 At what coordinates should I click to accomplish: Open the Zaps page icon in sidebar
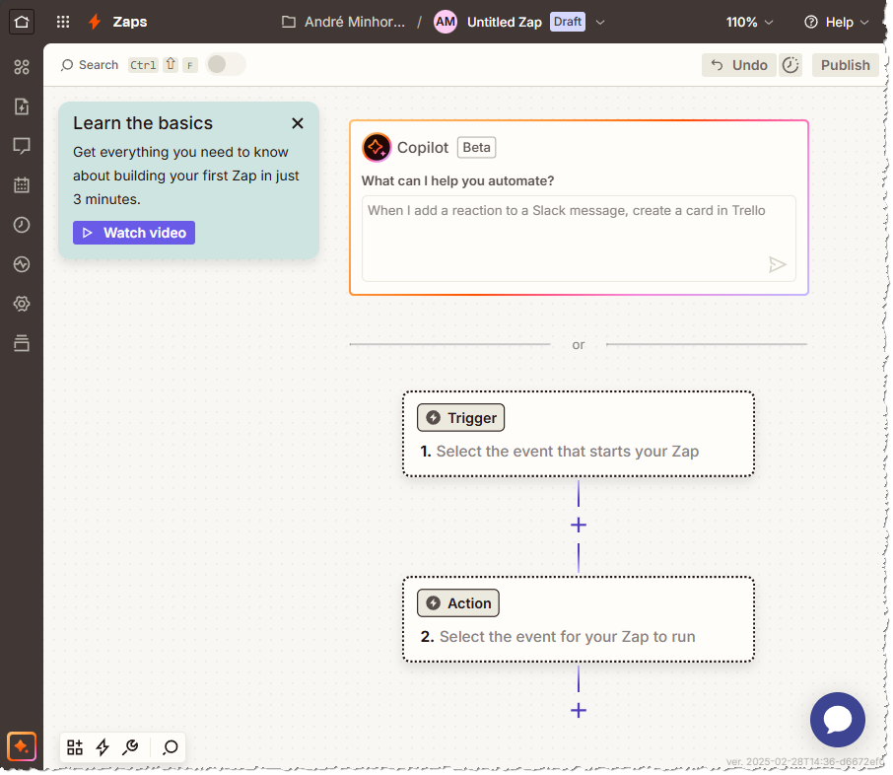click(x=22, y=106)
